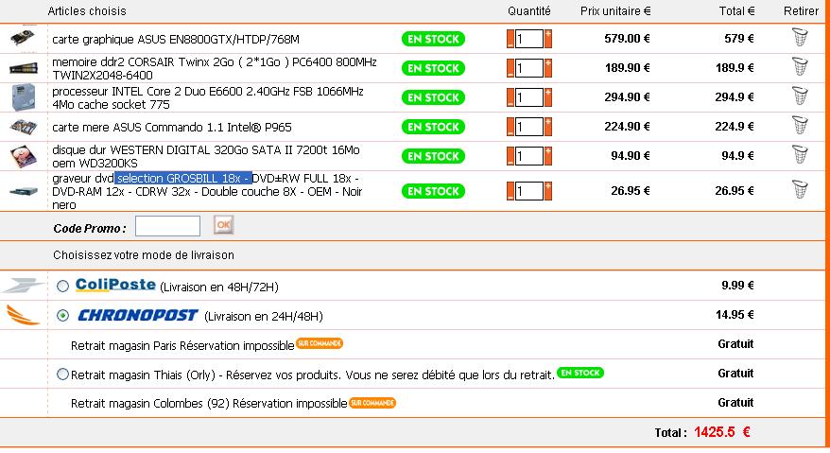Click quantity field for CORSAIR memory

(x=529, y=68)
